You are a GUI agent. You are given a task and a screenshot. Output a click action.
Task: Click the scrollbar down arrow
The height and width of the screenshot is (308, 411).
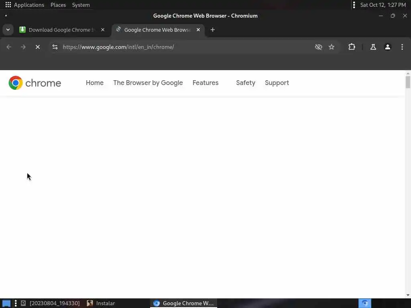408,295
